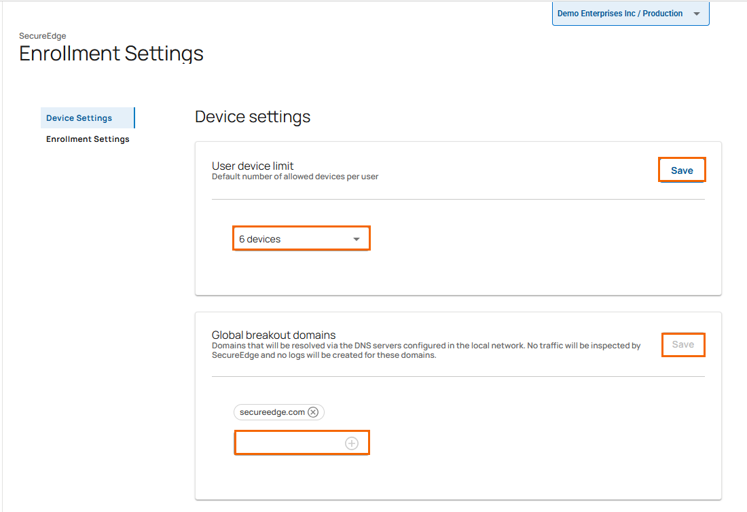Click the divider line under User device limit

[458, 200]
